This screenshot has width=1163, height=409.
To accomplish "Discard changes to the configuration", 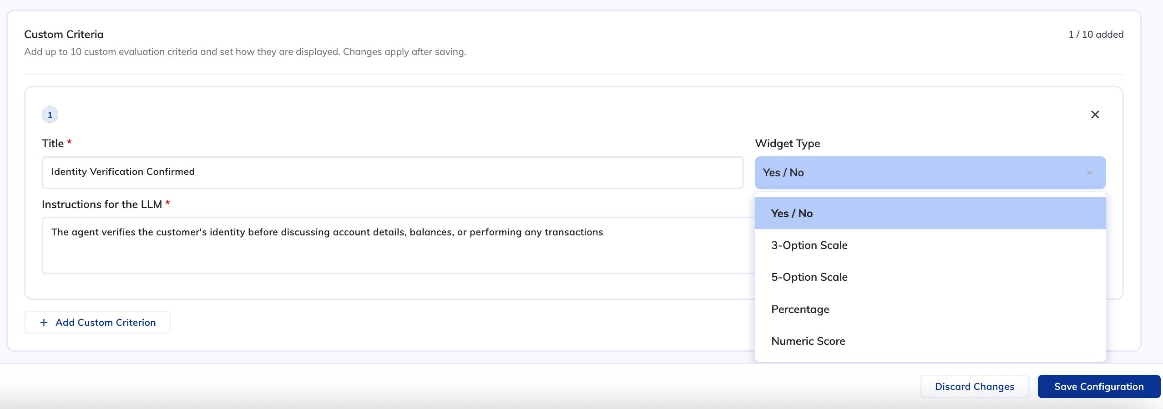I will [975, 386].
